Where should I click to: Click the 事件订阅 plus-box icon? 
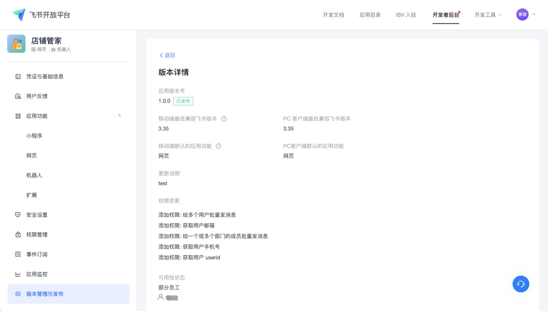(x=18, y=254)
